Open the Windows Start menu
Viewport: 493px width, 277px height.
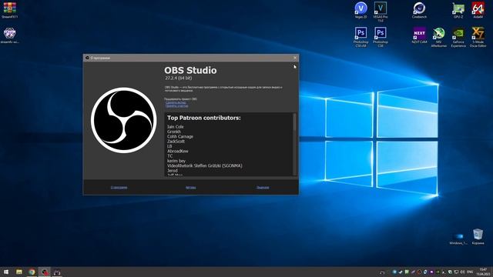click(6, 272)
